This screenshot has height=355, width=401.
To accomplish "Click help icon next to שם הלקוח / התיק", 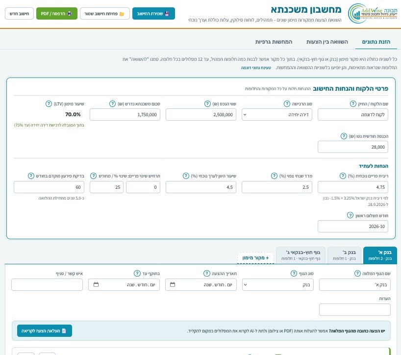I will tap(353, 103).
